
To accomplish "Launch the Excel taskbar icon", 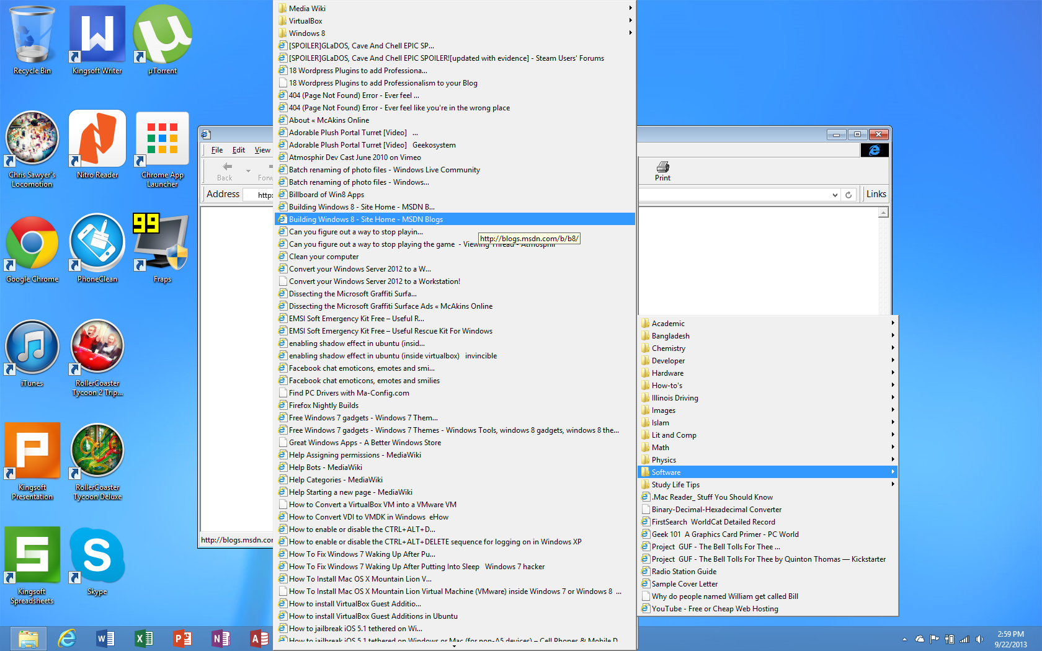I will (144, 638).
